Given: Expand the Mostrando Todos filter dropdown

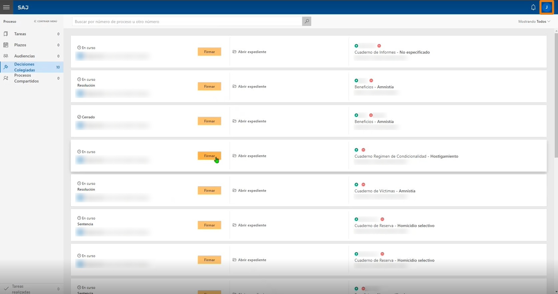Looking at the screenshot, I should (x=534, y=21).
